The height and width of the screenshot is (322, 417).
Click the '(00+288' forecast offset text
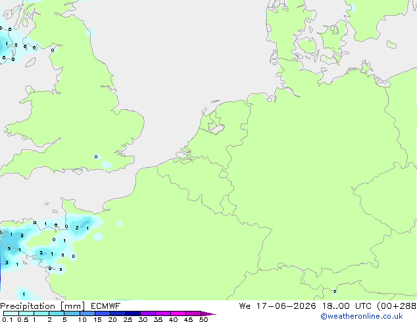pos(397,306)
